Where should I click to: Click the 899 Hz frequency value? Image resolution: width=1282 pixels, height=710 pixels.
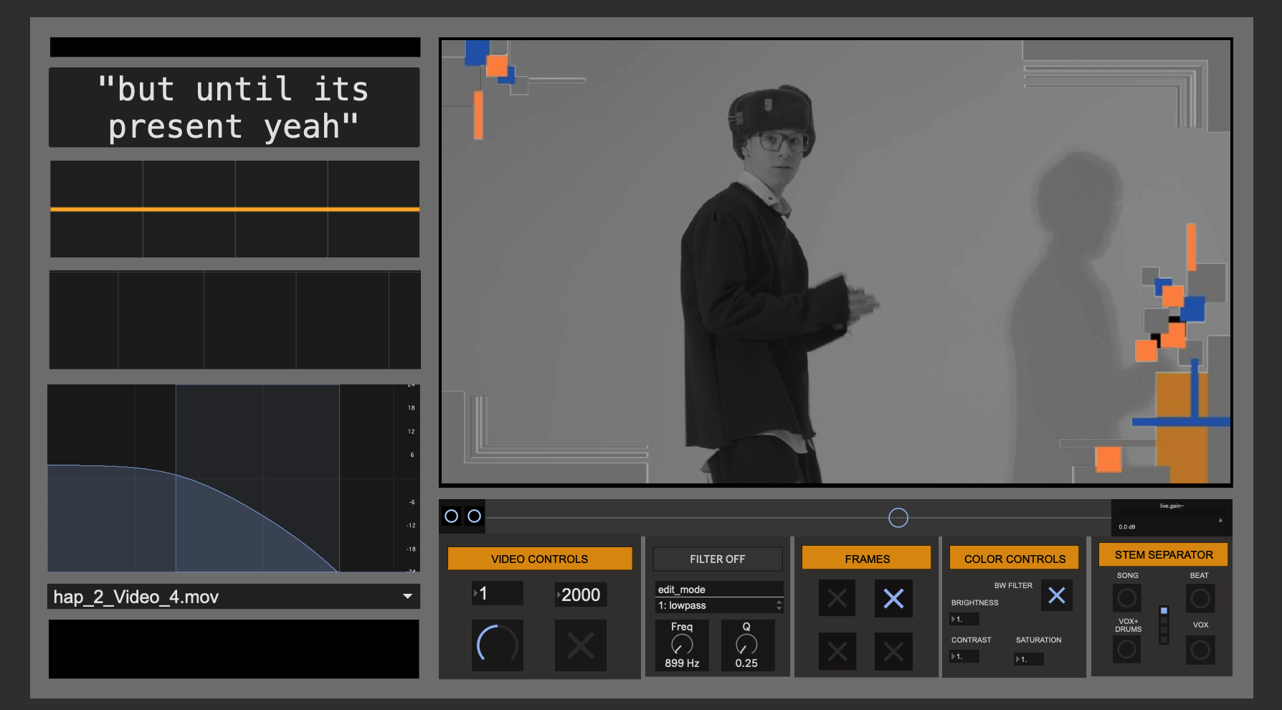click(x=682, y=663)
